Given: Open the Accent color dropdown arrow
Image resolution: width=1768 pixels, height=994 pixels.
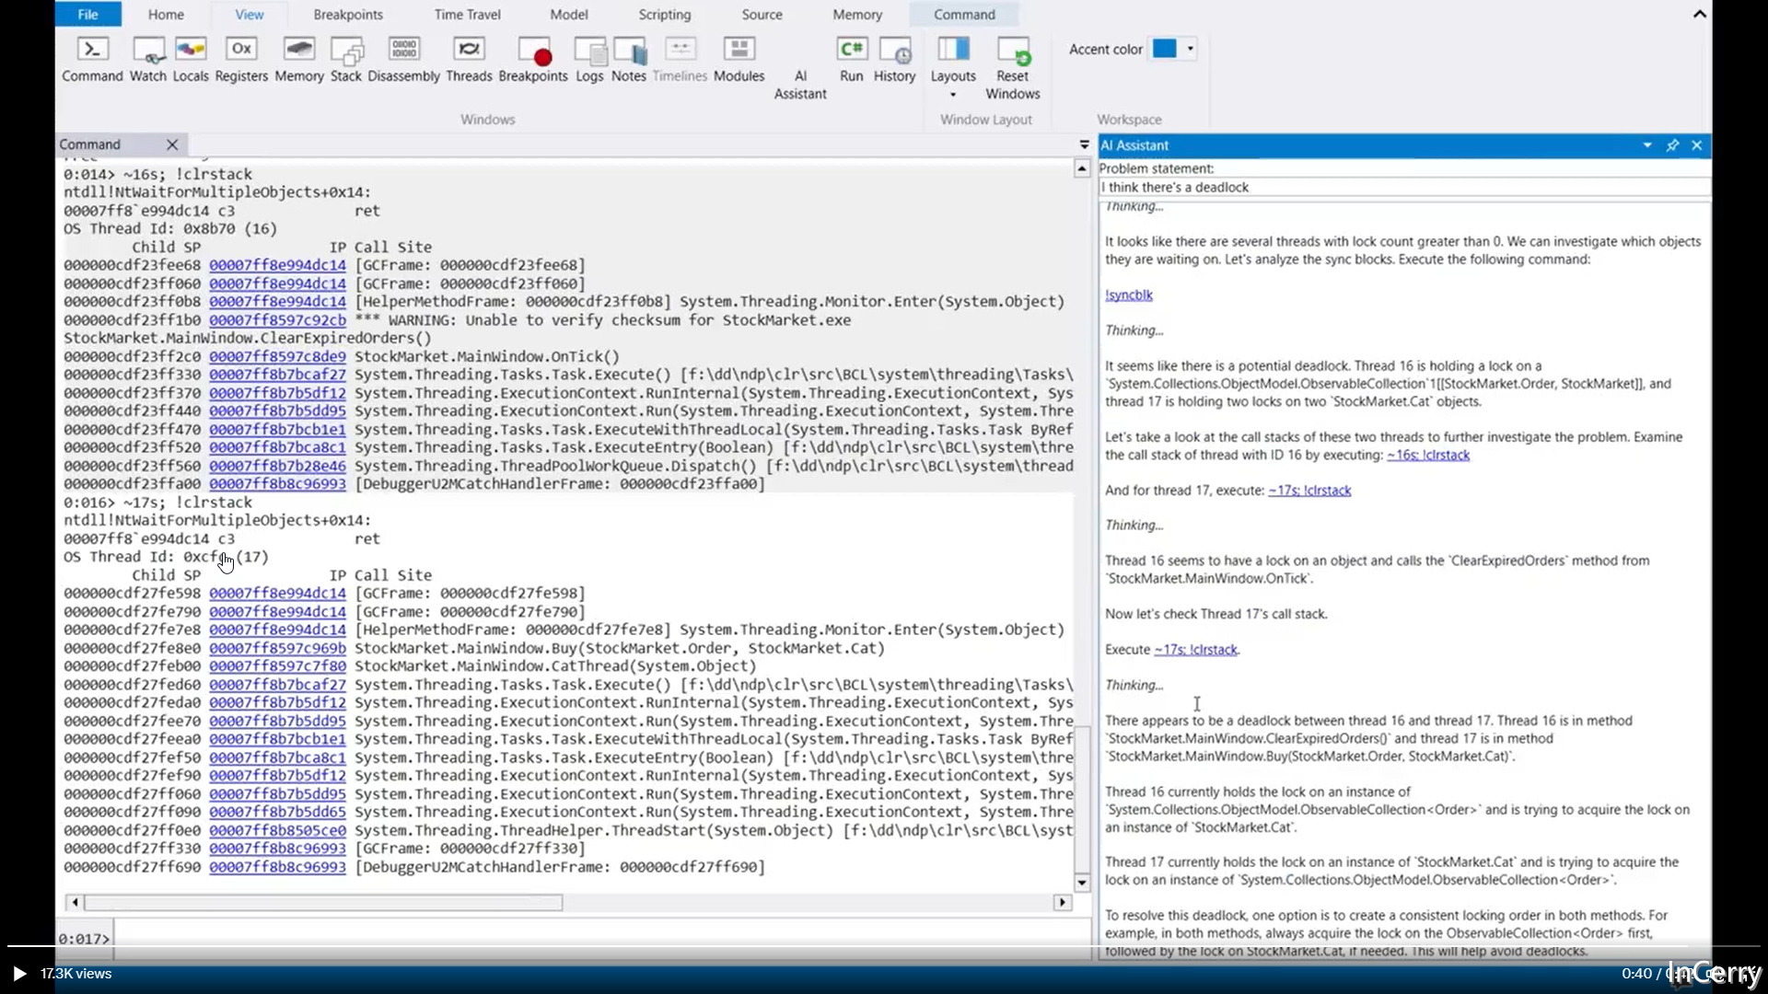Looking at the screenshot, I should tap(1191, 49).
